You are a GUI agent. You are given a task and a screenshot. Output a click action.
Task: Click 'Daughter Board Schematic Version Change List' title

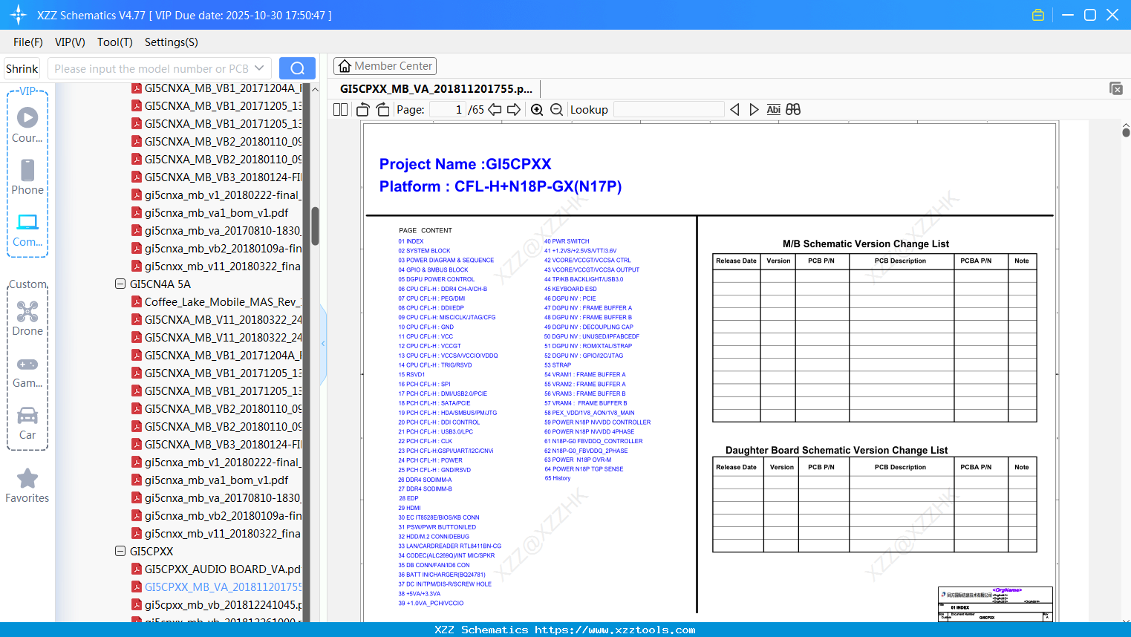point(837,450)
